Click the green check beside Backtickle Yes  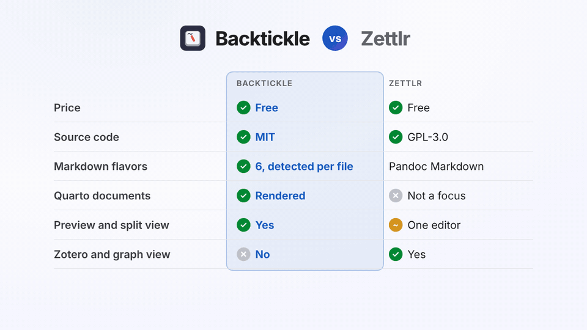[243, 225]
